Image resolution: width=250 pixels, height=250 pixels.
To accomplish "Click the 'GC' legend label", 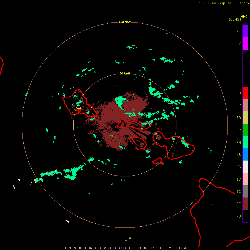I will pyautogui.click(x=238, y=191).
